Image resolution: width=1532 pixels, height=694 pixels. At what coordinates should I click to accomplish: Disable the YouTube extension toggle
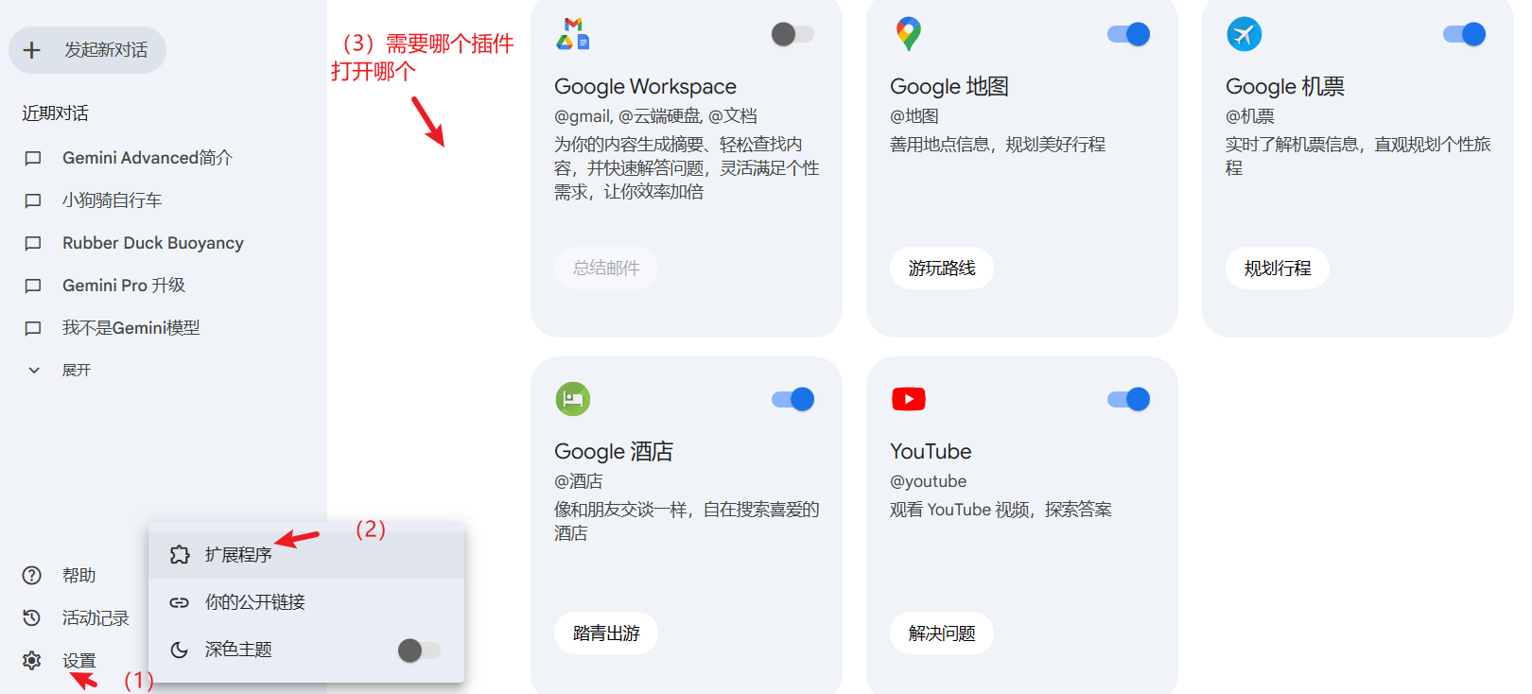click(x=1128, y=399)
